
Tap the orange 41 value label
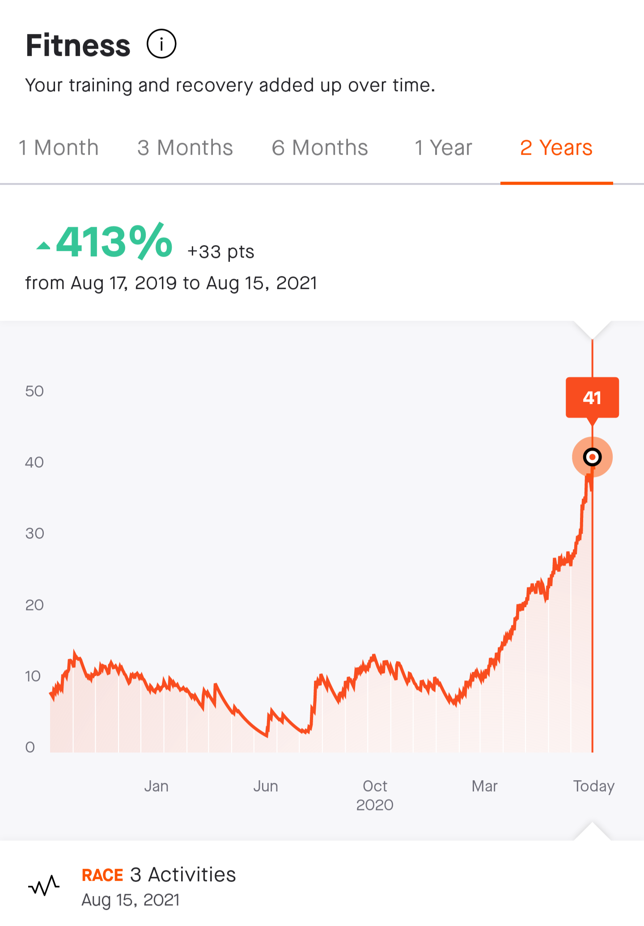[592, 398]
